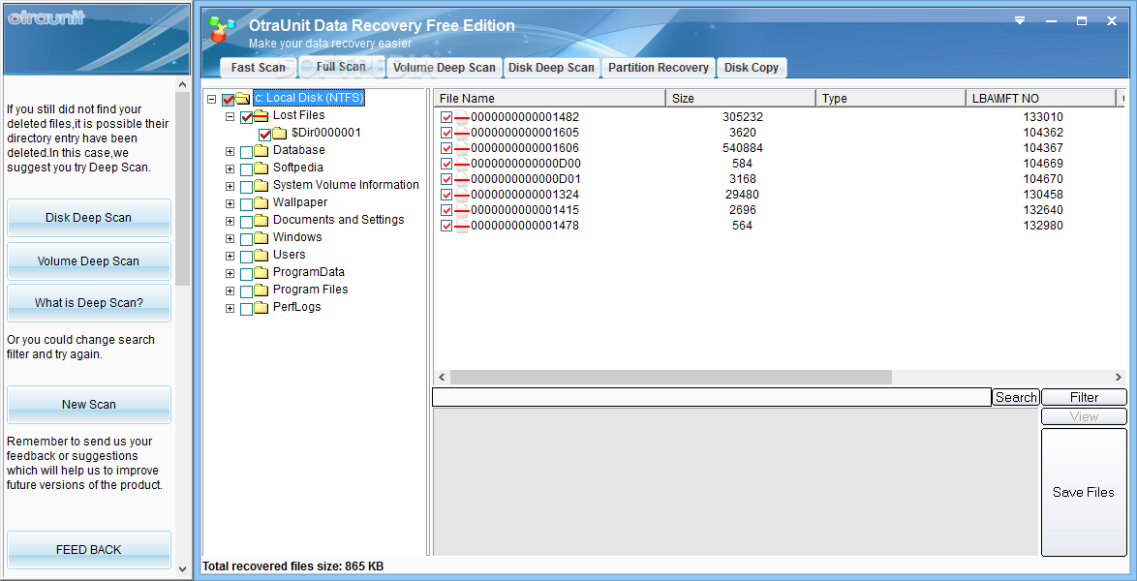
Task: Expand the System Volume Information node
Action: [x=230, y=186]
